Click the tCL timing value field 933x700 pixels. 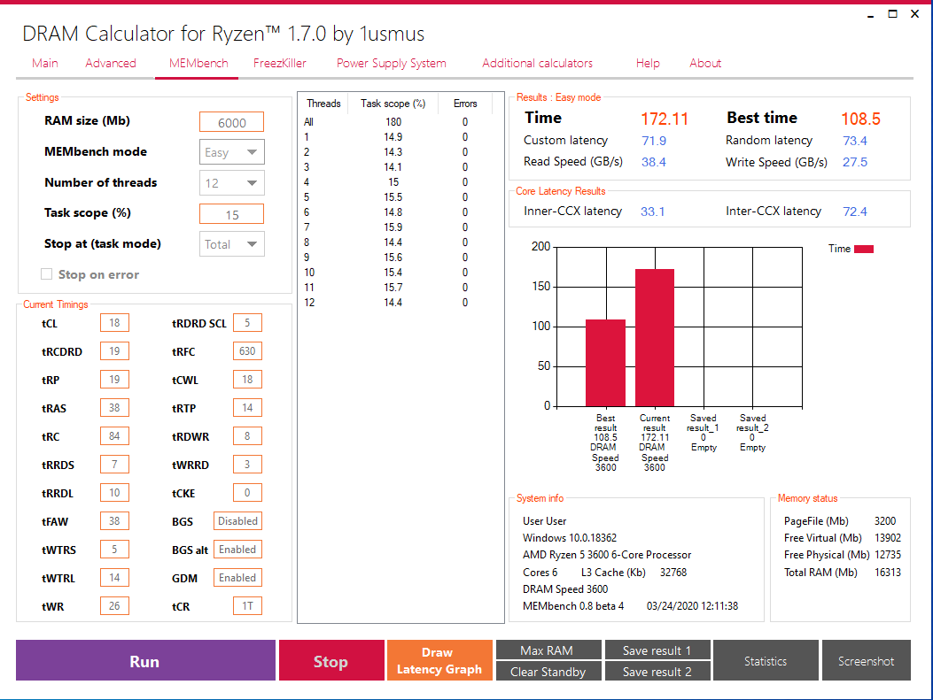pos(114,323)
